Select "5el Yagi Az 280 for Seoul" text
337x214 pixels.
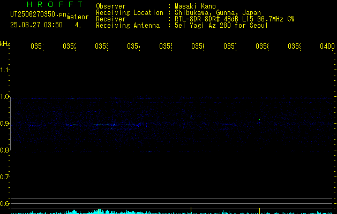tap(221, 26)
